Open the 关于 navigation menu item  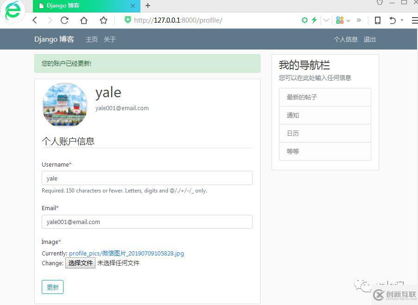pyautogui.click(x=110, y=39)
